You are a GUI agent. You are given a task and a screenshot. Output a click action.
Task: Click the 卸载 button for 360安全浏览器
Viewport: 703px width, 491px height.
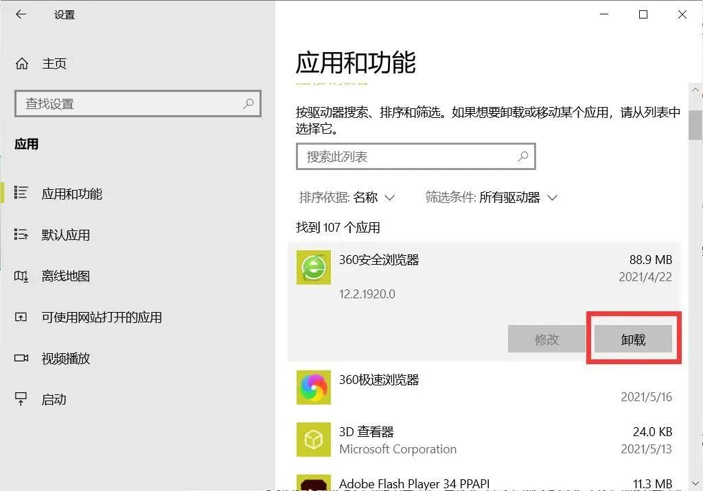(633, 339)
